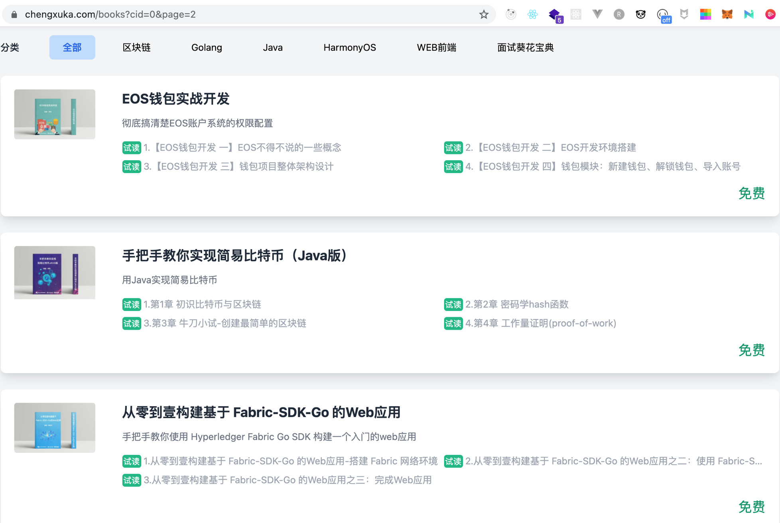780x523 pixels.
Task: Click the site lock security icon
Action: (x=14, y=15)
